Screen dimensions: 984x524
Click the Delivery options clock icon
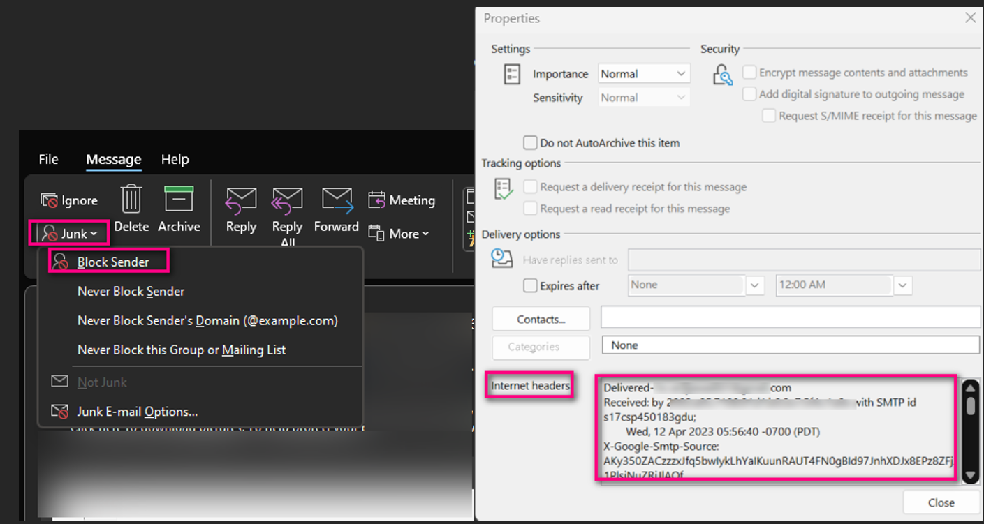point(501,258)
